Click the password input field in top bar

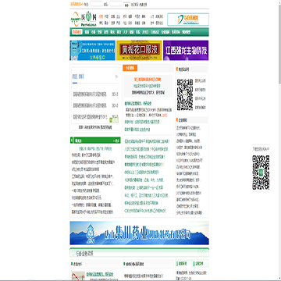[x=116, y=4]
